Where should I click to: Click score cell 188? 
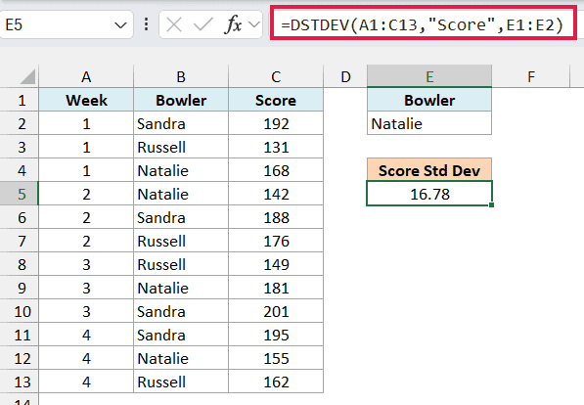[276, 217]
